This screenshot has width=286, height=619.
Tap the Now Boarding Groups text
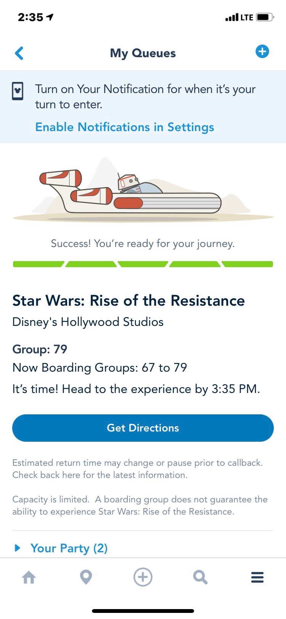click(x=100, y=367)
